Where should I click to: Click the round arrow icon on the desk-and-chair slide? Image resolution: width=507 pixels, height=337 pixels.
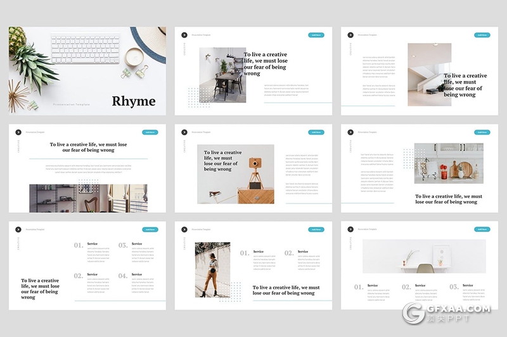tap(350, 230)
